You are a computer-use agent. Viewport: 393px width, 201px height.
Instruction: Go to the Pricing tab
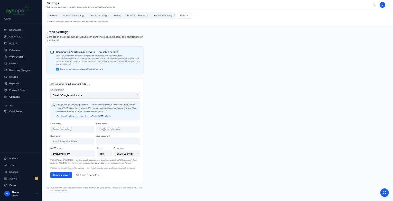117,16
